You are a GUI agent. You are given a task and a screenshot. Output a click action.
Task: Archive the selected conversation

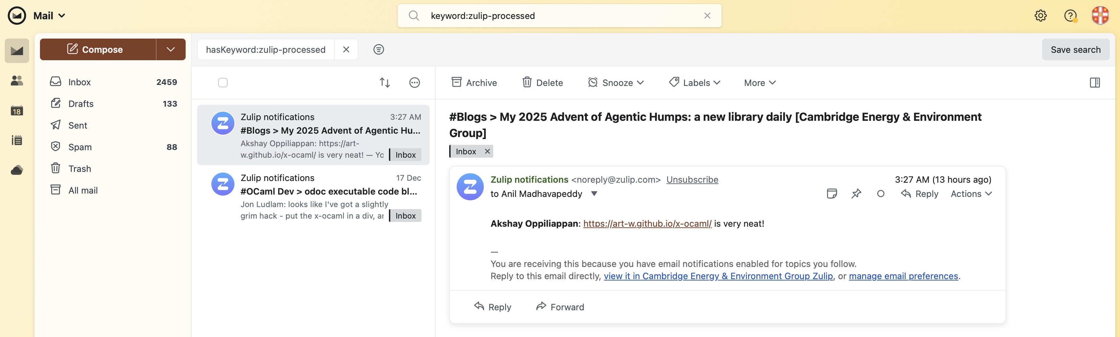pos(474,83)
